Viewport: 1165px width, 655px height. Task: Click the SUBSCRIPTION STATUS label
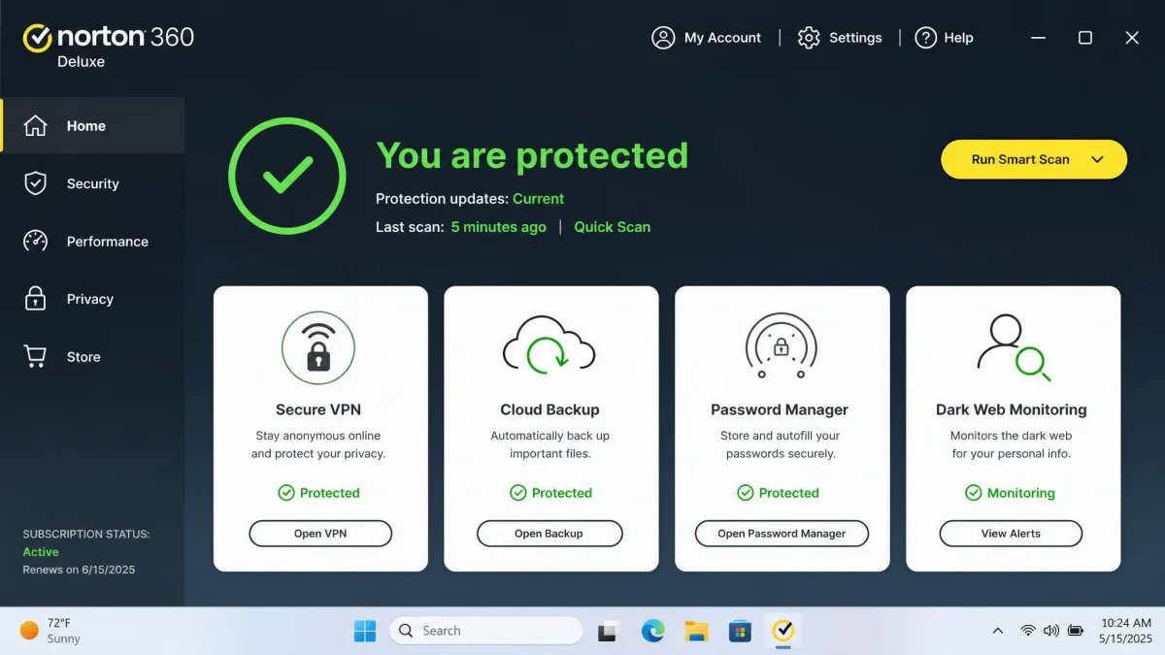[x=86, y=534]
